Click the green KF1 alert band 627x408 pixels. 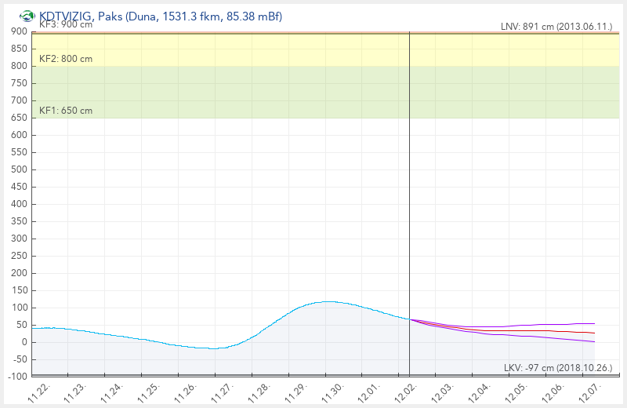click(235, 92)
